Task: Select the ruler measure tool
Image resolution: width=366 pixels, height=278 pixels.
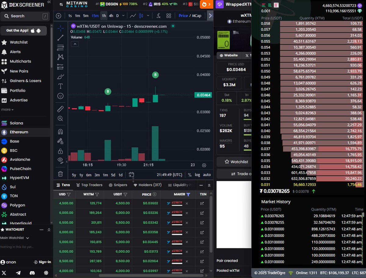Action: point(60,109)
